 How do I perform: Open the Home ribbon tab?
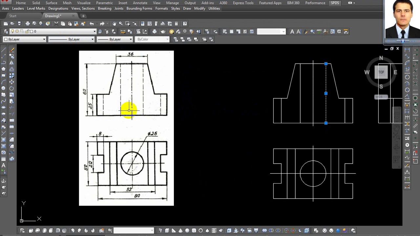pos(21,3)
